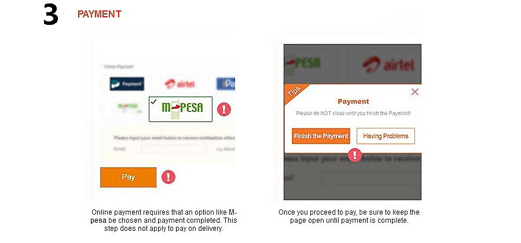Image resolution: width=521 pixels, height=243 pixels.
Task: Click the orange Pay button
Action: coord(129,177)
